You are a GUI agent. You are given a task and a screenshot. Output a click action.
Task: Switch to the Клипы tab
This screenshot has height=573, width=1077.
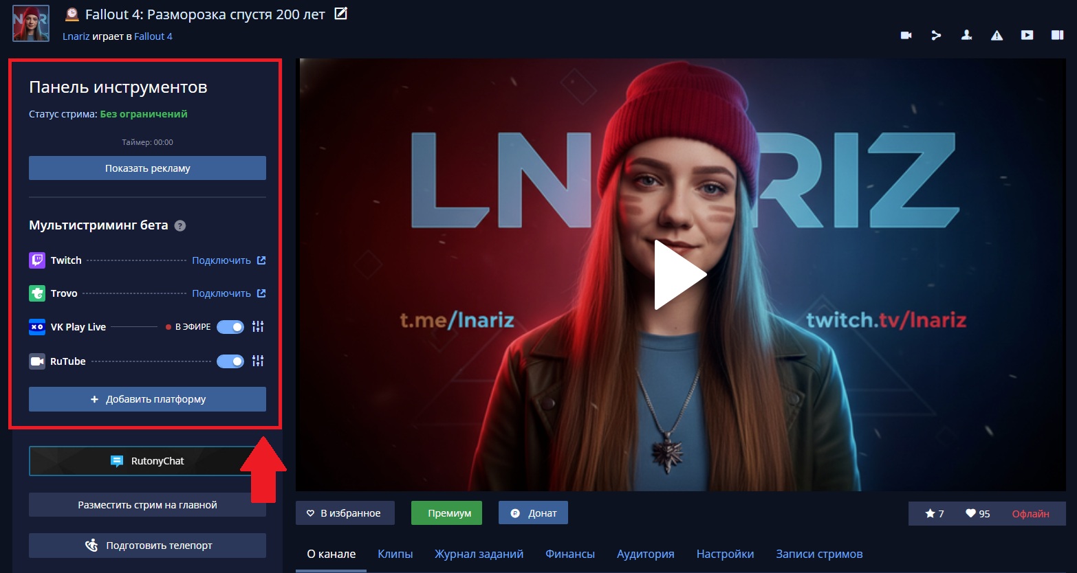[x=395, y=554]
